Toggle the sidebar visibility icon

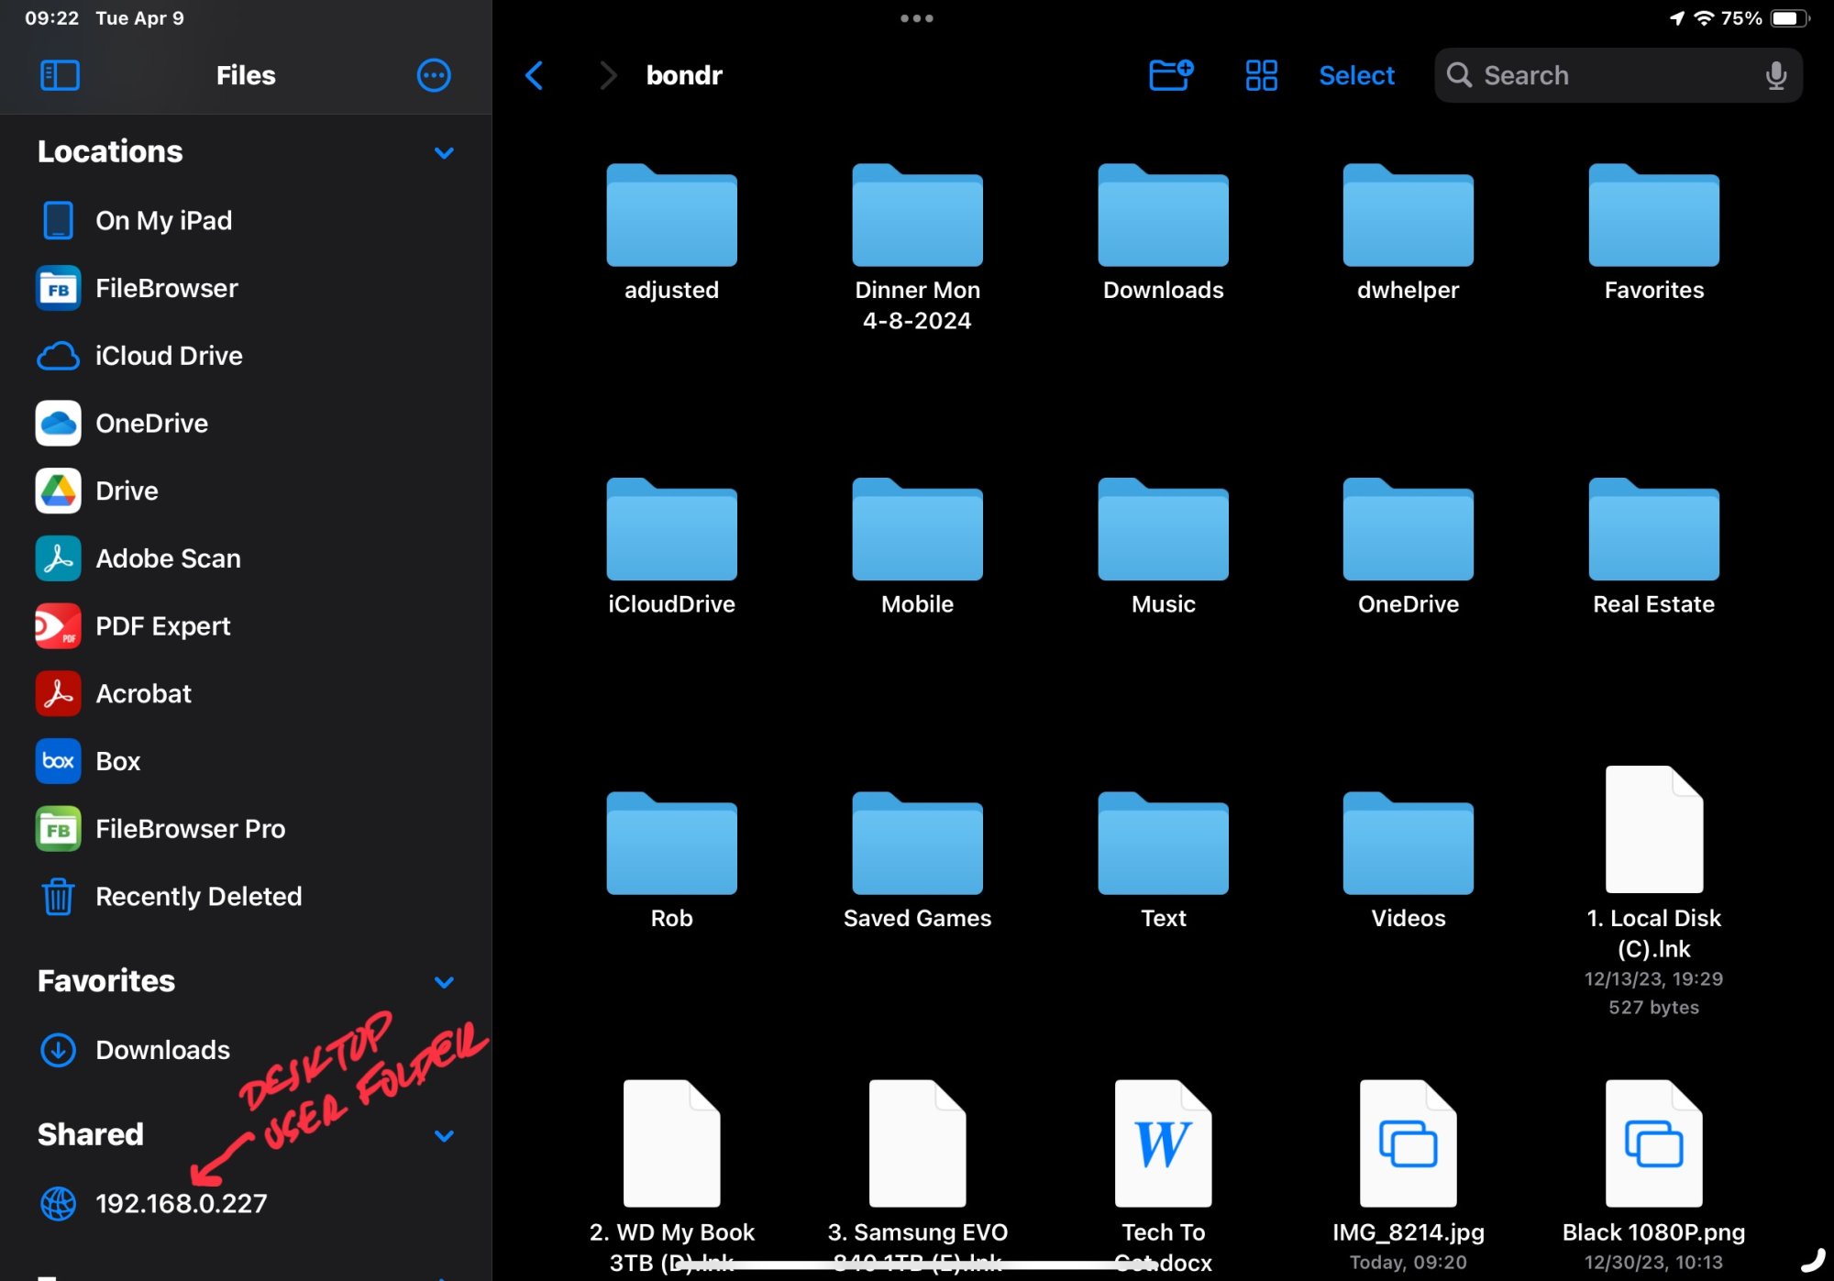(x=59, y=75)
